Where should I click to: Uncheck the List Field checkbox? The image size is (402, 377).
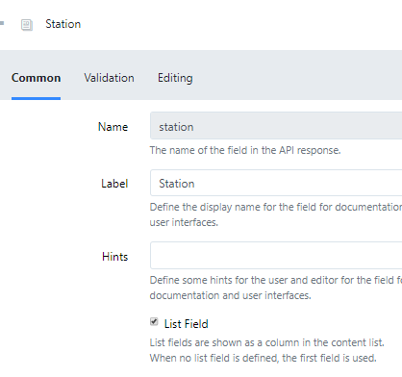154,321
